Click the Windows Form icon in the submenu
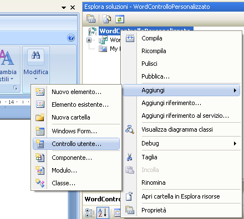 click(x=40, y=131)
